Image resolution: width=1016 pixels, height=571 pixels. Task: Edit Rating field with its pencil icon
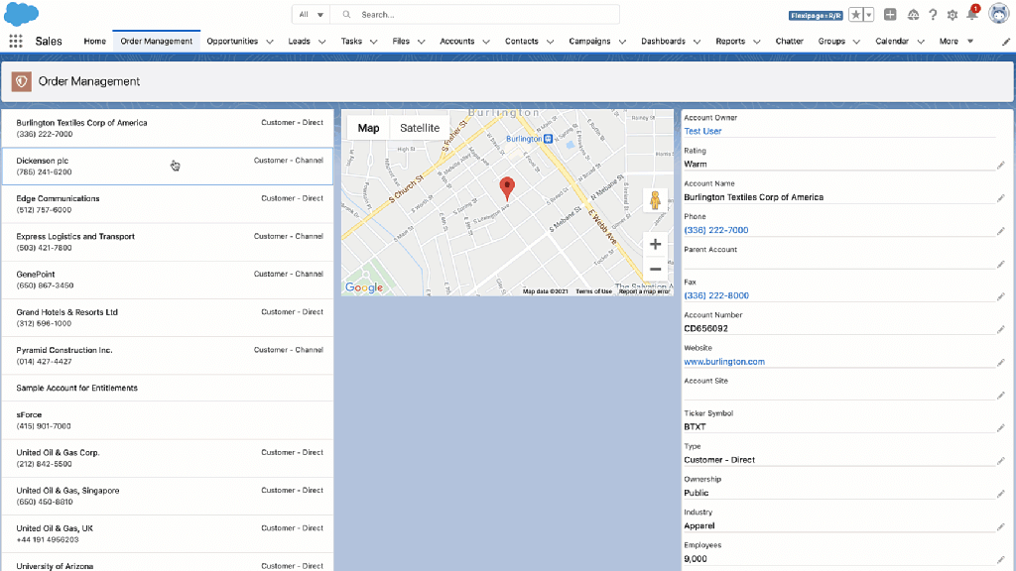(x=1000, y=165)
